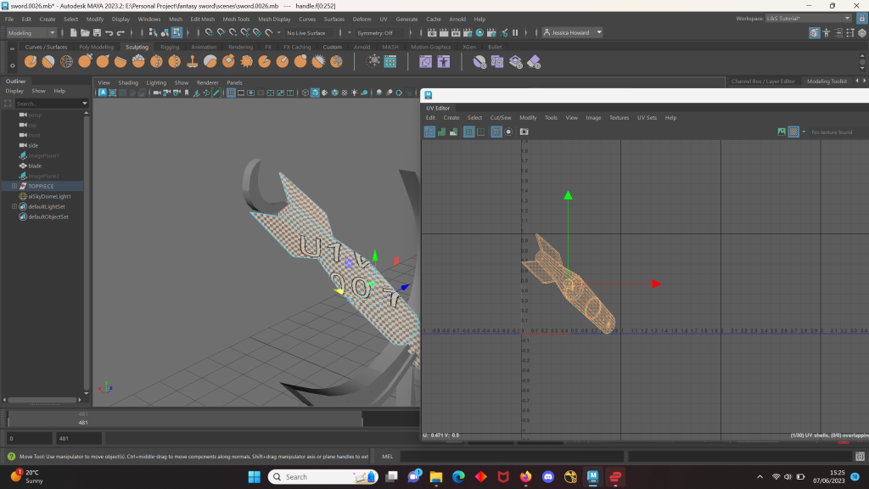Toggle smooth shade all cube icon in viewport
This screenshot has width=869, height=489.
[x=315, y=93]
